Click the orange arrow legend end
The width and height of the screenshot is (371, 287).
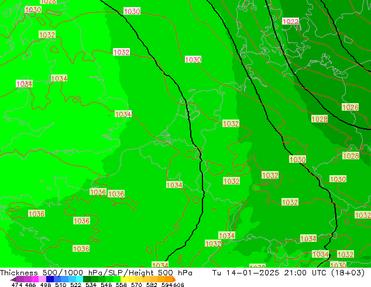174,279
